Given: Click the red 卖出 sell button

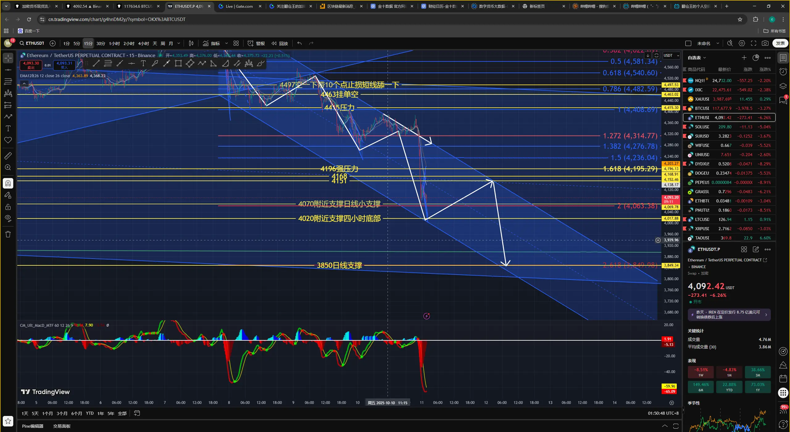Looking at the screenshot, I should (x=31, y=65).
